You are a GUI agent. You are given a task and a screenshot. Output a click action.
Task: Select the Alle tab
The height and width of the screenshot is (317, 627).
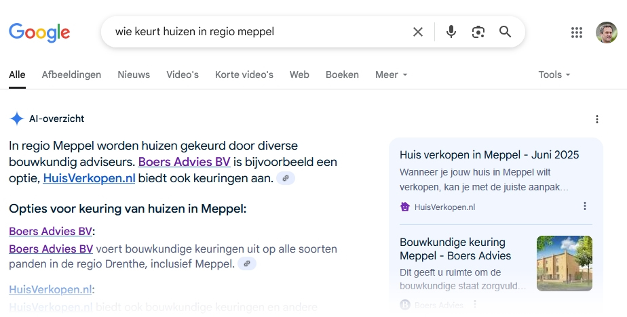pos(17,75)
